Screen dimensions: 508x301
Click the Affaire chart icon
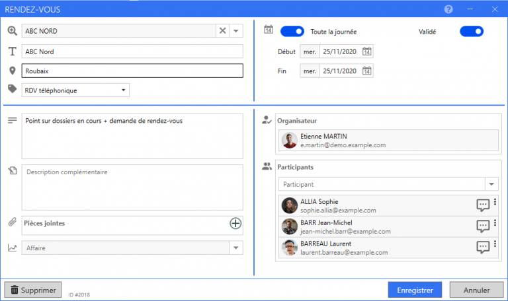click(13, 248)
